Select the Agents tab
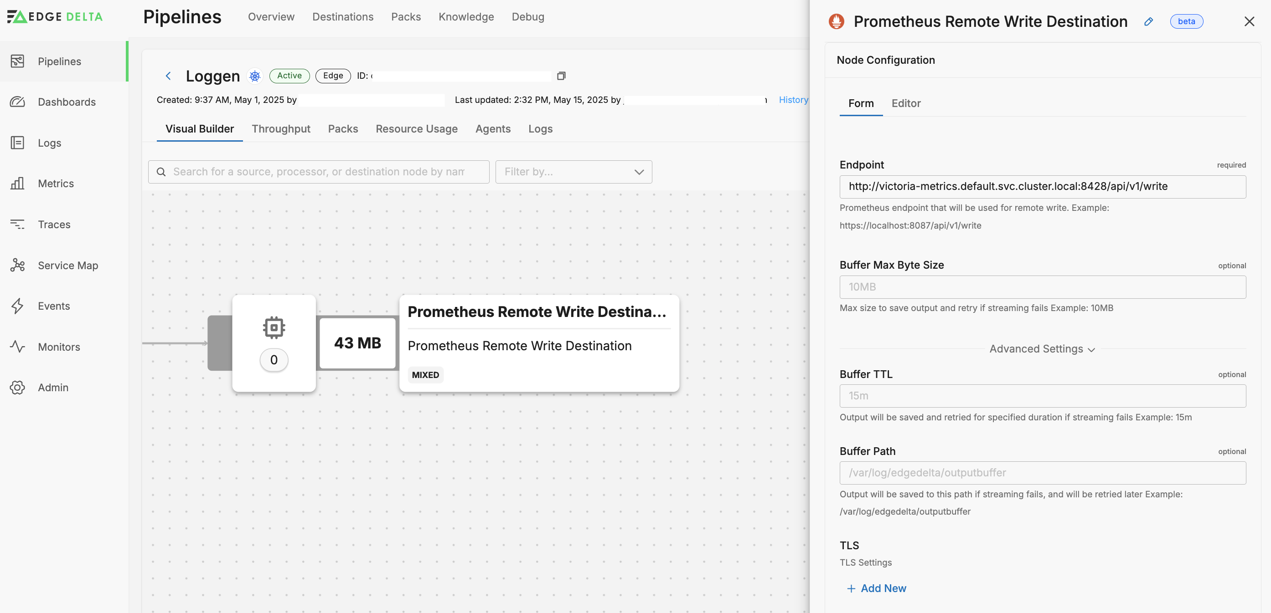This screenshot has height=613, width=1271. (x=493, y=128)
